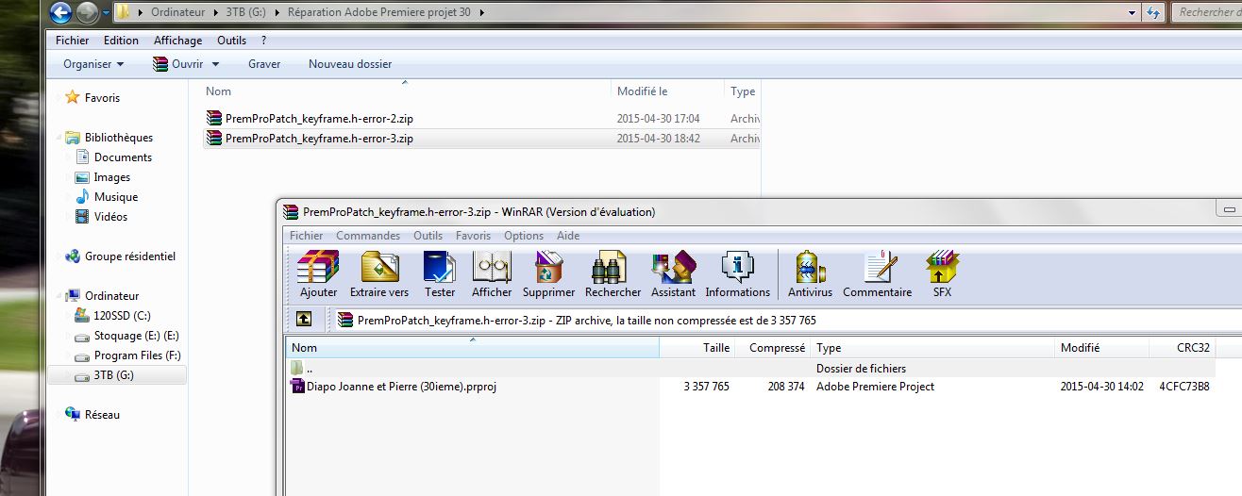
Task: Click the Ajouter icon in WinRAR toolbar
Action: [318, 274]
